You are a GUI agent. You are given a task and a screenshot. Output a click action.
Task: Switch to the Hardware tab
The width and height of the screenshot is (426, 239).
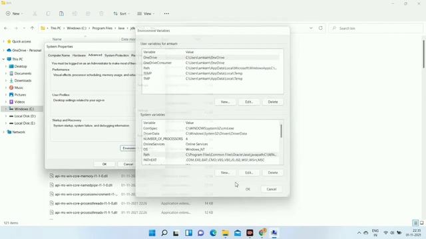coord(79,55)
